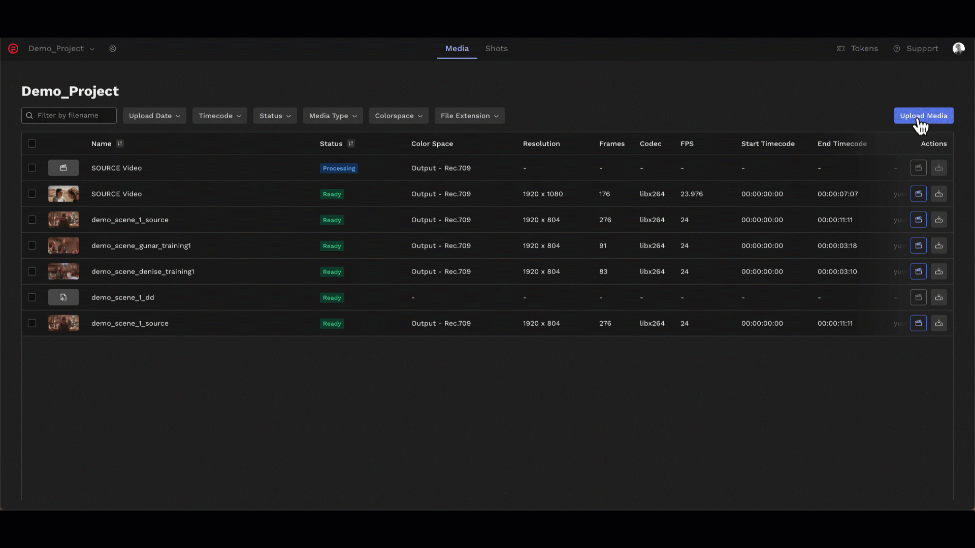
Task: Switch to the Shots tab
Action: (x=496, y=49)
